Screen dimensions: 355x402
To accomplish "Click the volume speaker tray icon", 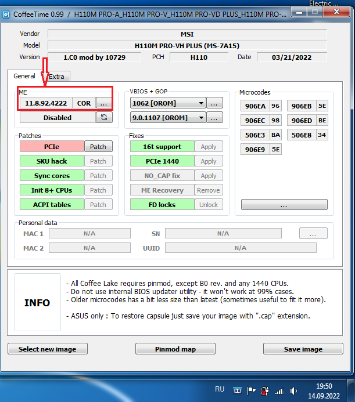I will click(x=293, y=391).
